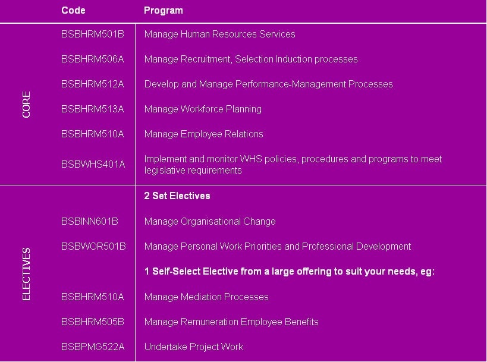Viewport: 487px width, 362px height.
Task: Click the BSBWHS401A course code
Action: point(93,165)
